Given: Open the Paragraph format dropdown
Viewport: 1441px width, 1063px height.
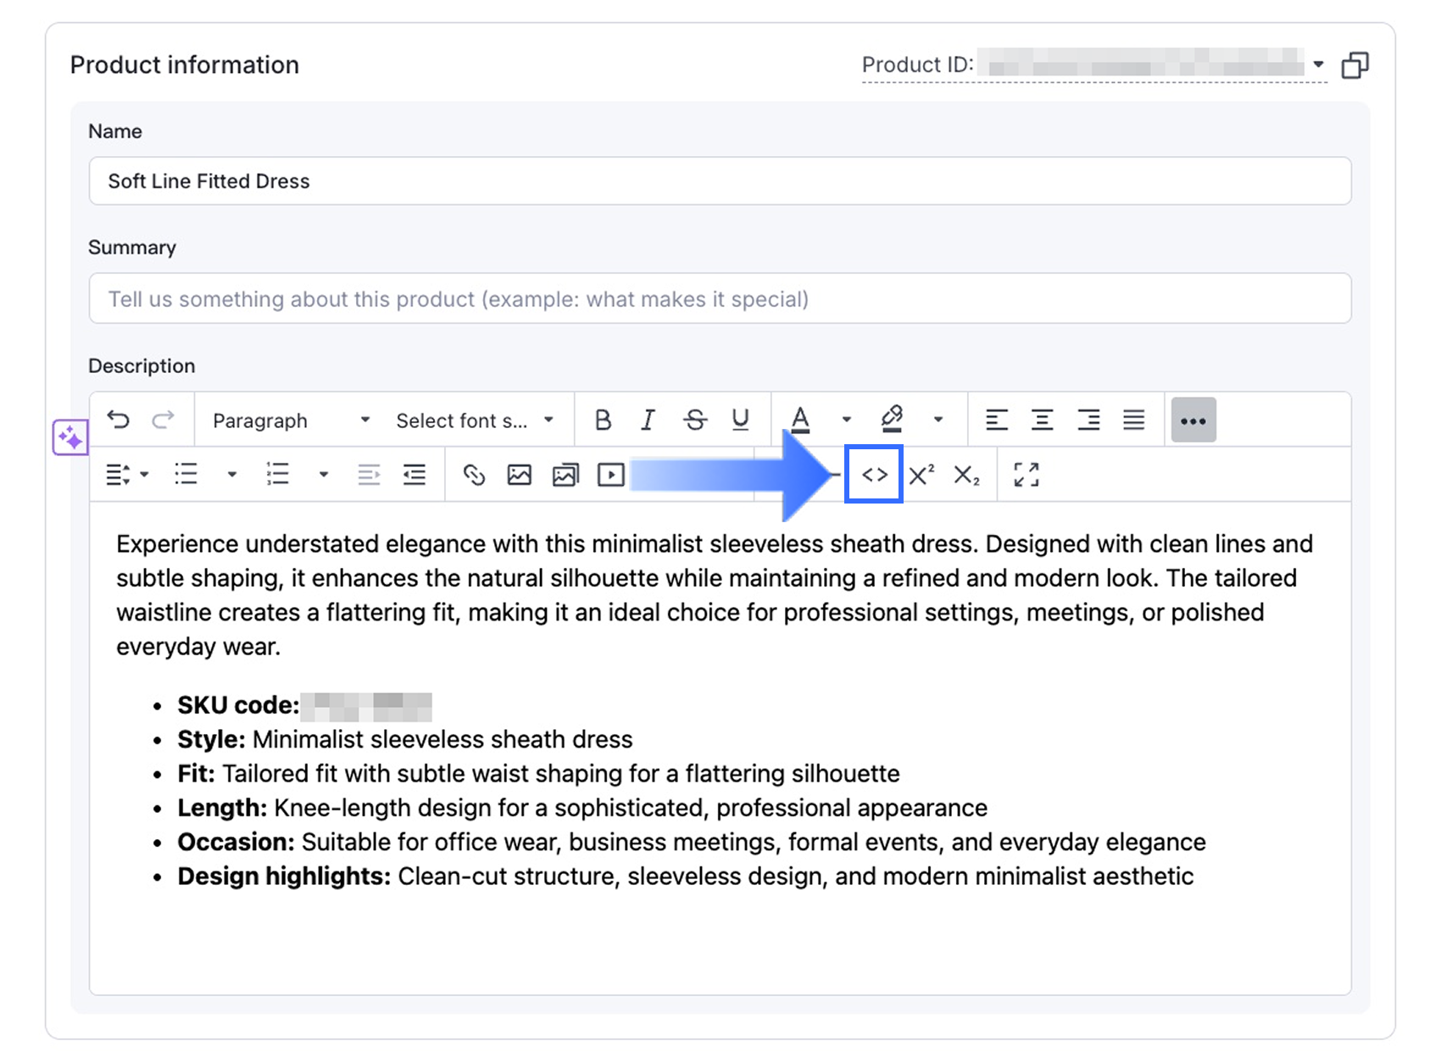Looking at the screenshot, I should [x=292, y=420].
